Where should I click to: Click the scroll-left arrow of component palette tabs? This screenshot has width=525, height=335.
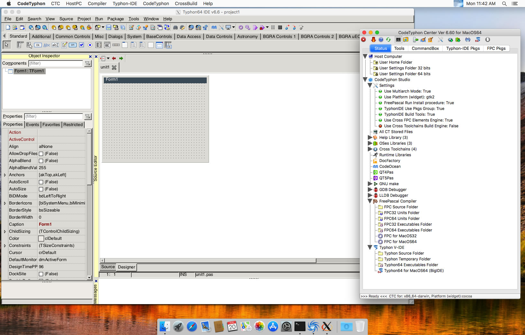coord(4,36)
